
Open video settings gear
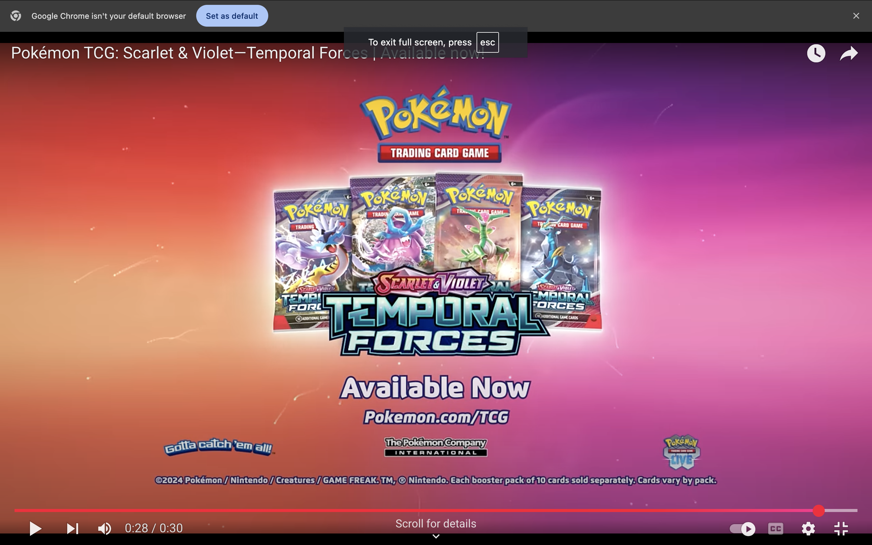(808, 529)
